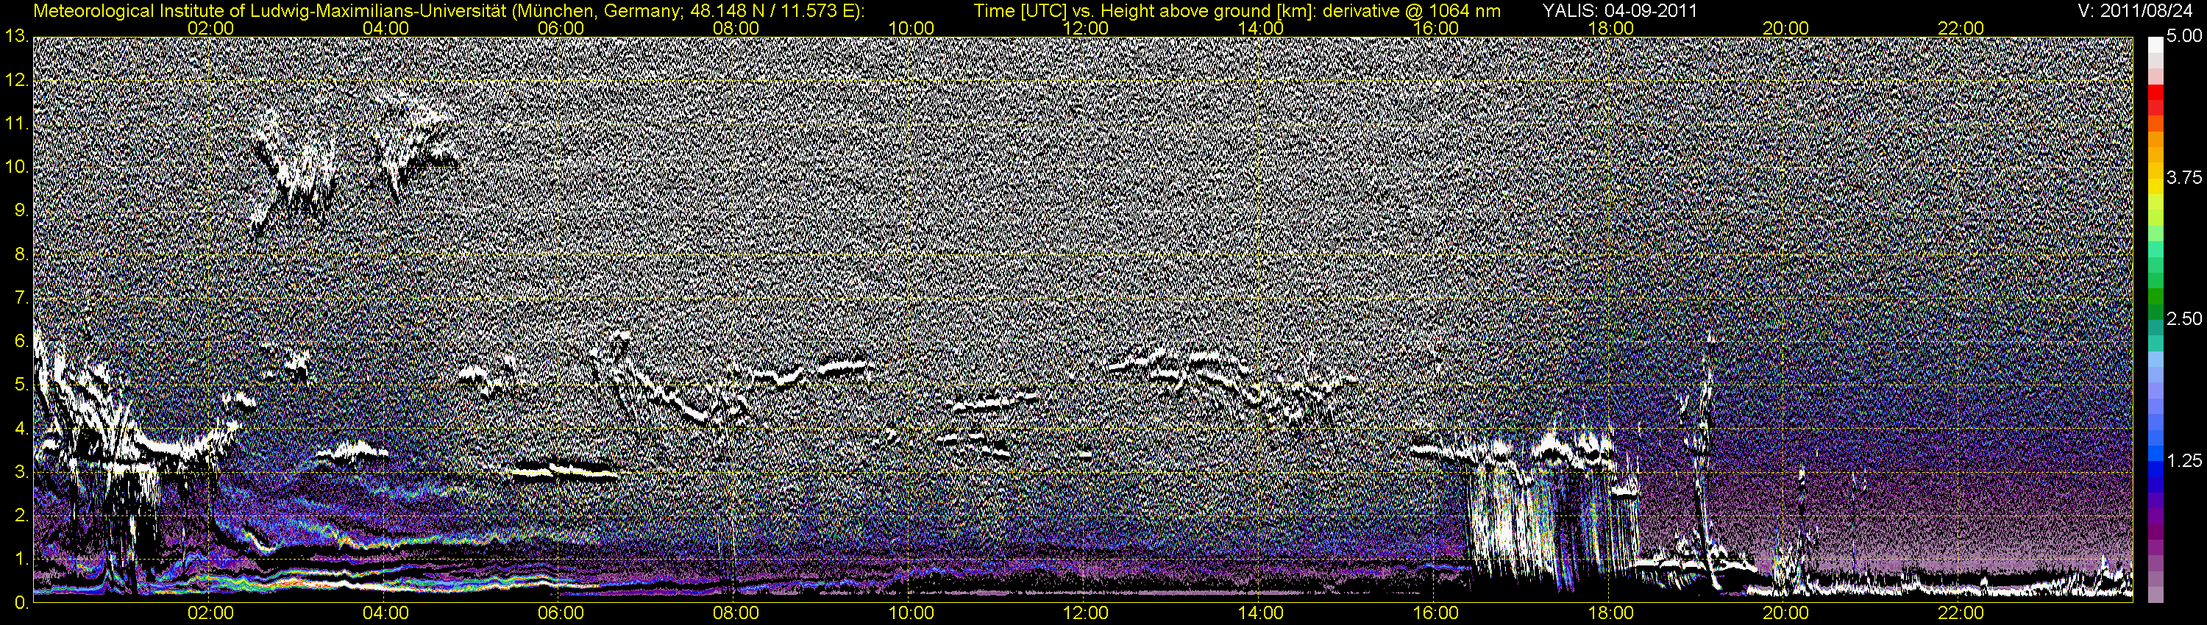
Task: Click the 2 km height axis label
Action: (x=21, y=516)
